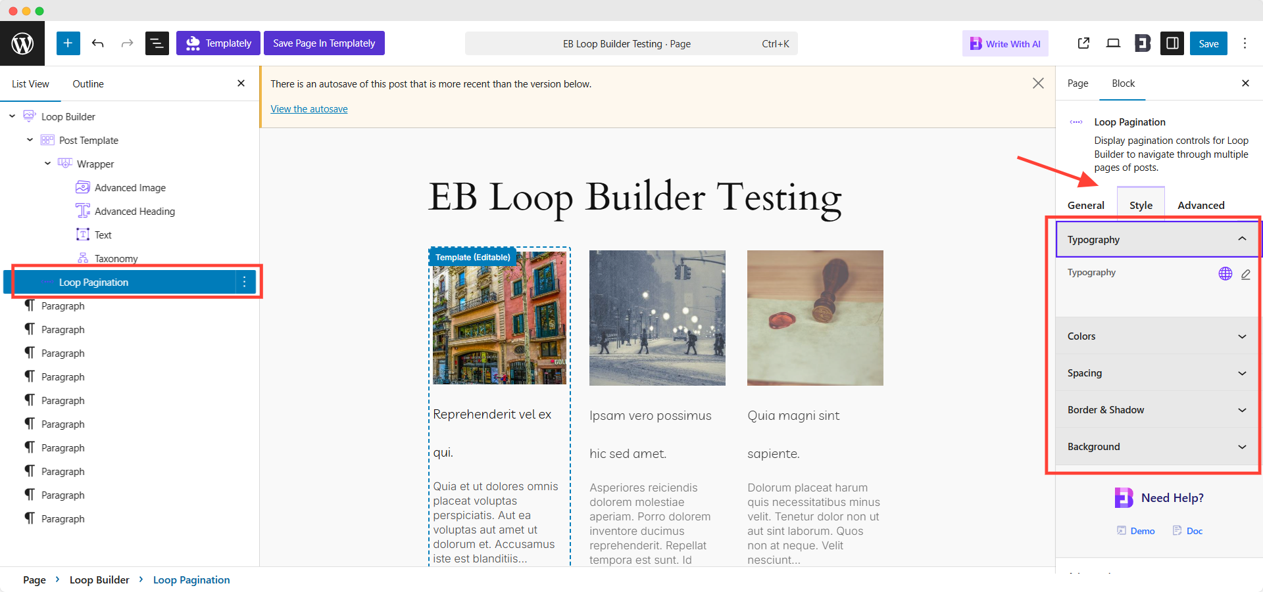Open options for Loop Pagination block
The height and width of the screenshot is (592, 1263).
tap(245, 282)
